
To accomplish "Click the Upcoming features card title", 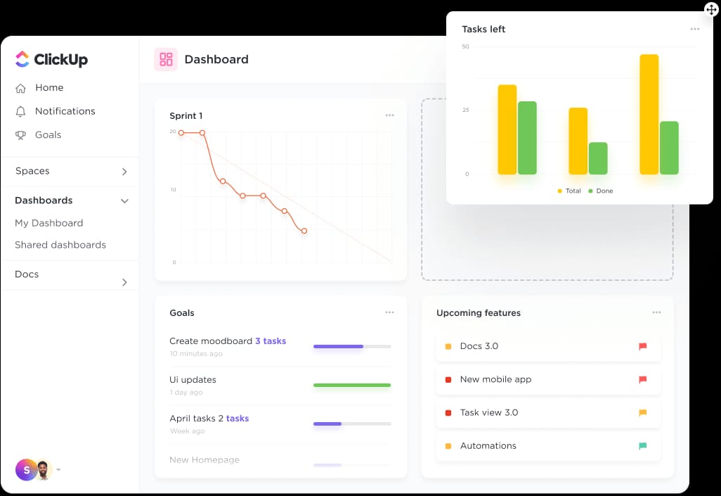I will pyautogui.click(x=479, y=312).
